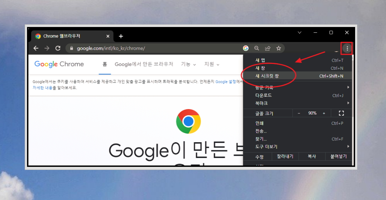This screenshot has height=200, width=386.
Task: Click the padlock site info icon
Action: click(x=72, y=48)
